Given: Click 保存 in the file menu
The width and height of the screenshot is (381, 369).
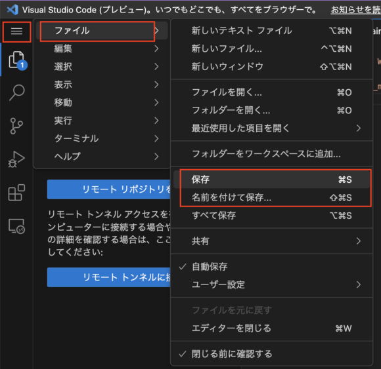Looking at the screenshot, I should [272, 180].
